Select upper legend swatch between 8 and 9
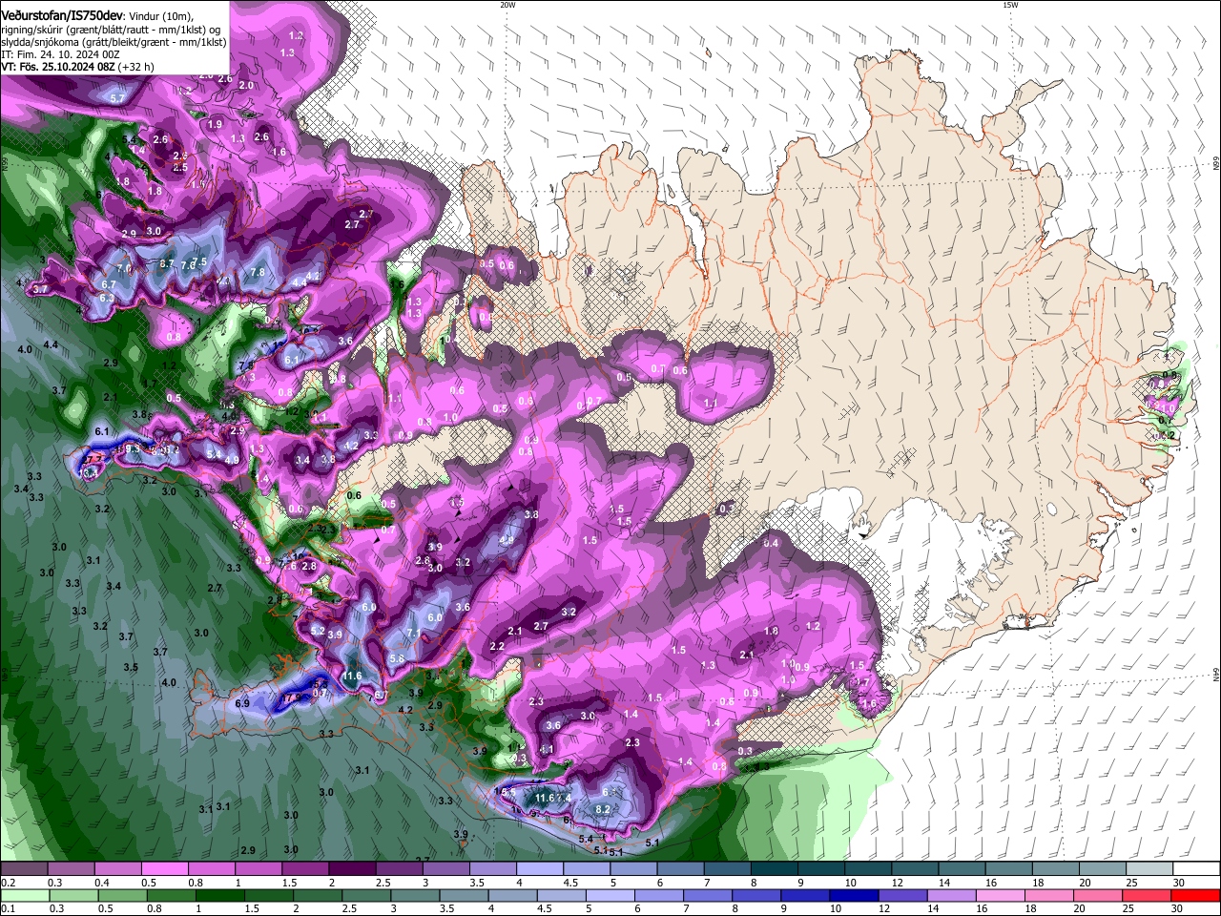1221x916 pixels. click(775, 869)
